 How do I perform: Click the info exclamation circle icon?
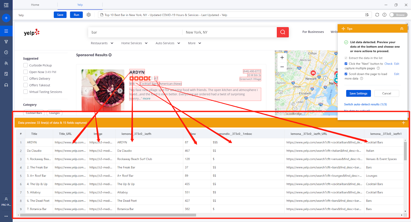point(384,15)
